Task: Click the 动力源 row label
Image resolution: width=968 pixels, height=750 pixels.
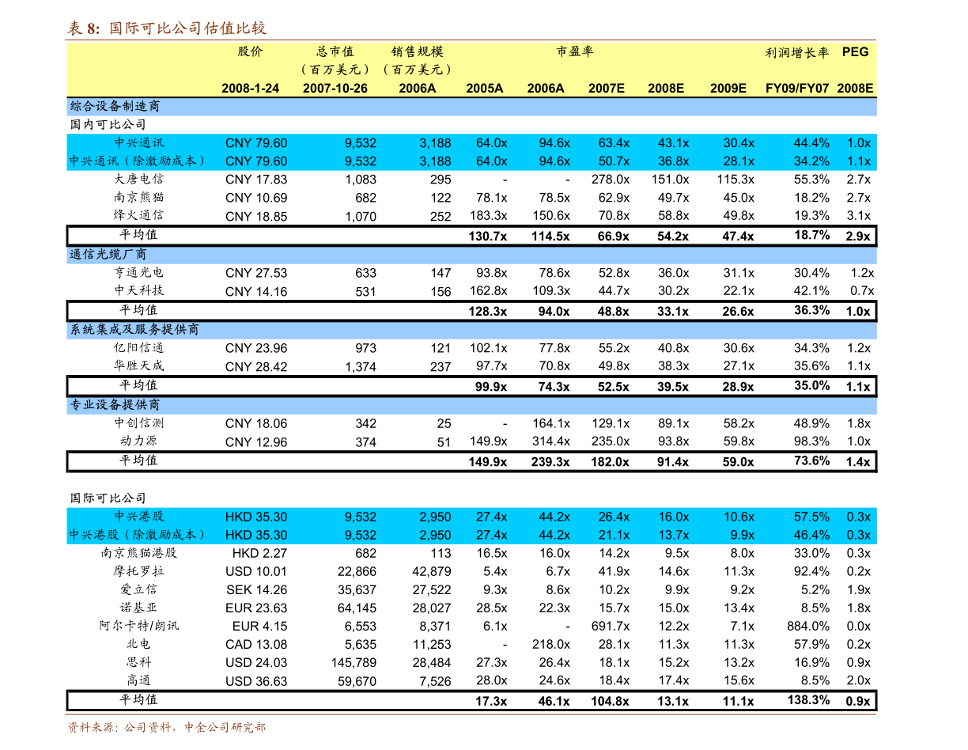Action: [x=138, y=441]
